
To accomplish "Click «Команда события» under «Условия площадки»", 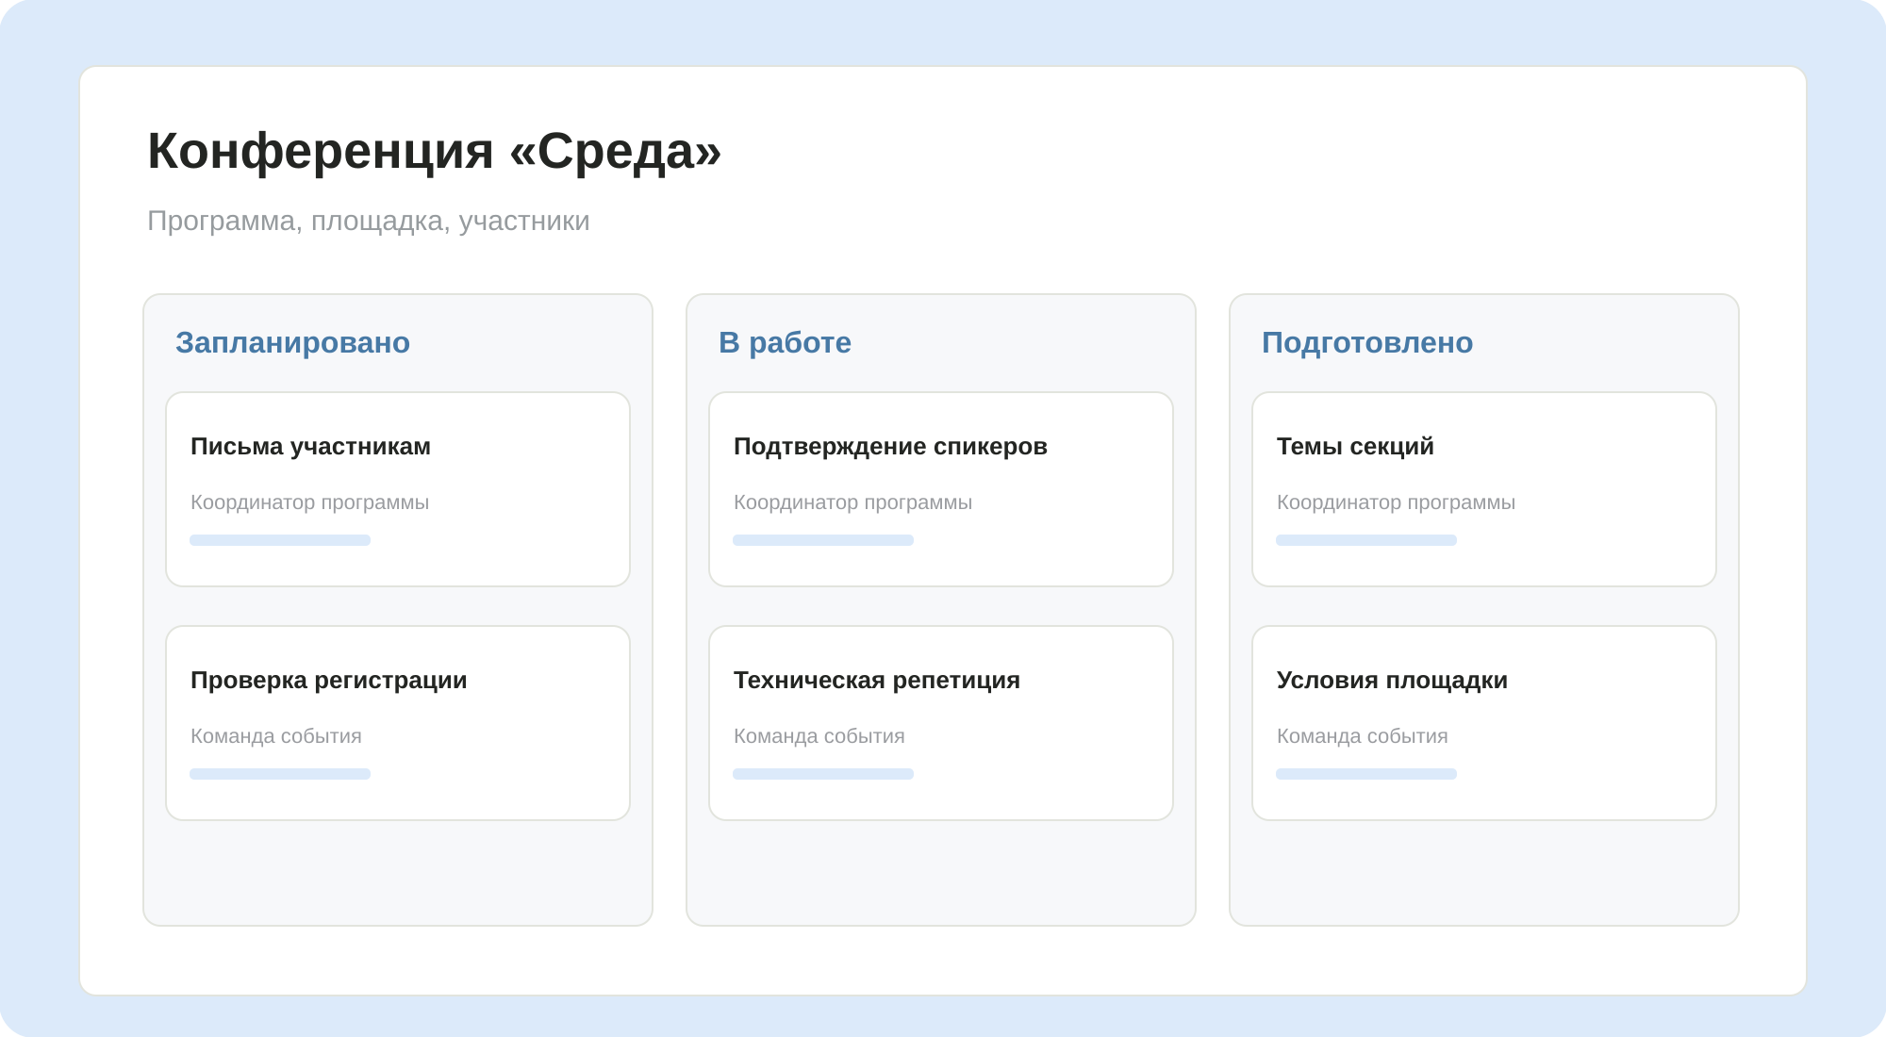I will [1363, 736].
